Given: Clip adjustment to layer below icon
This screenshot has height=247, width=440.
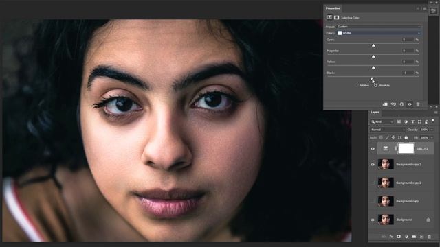Looking at the screenshot, I should [385, 104].
